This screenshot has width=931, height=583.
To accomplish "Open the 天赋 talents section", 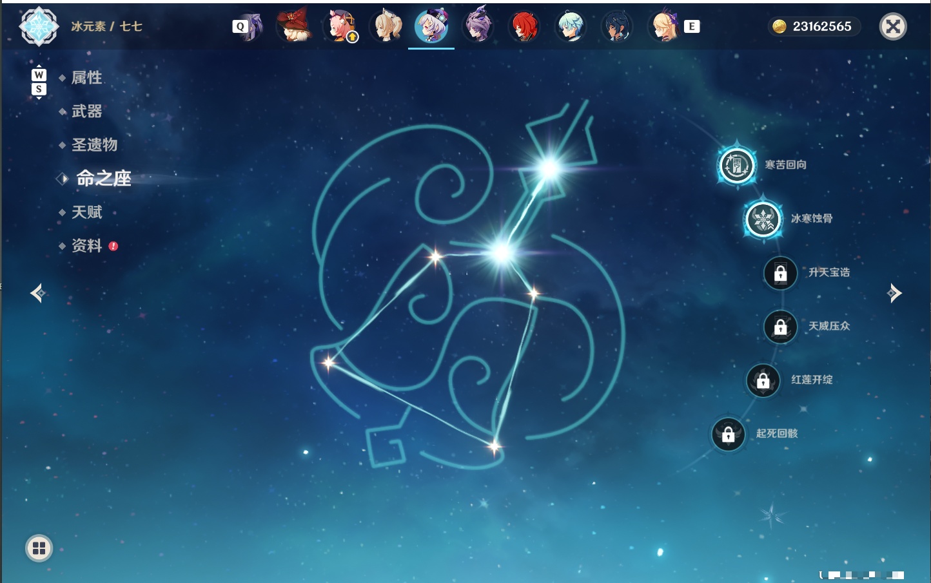I will pyautogui.click(x=87, y=212).
